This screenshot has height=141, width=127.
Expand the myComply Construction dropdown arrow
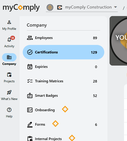click(116, 7)
